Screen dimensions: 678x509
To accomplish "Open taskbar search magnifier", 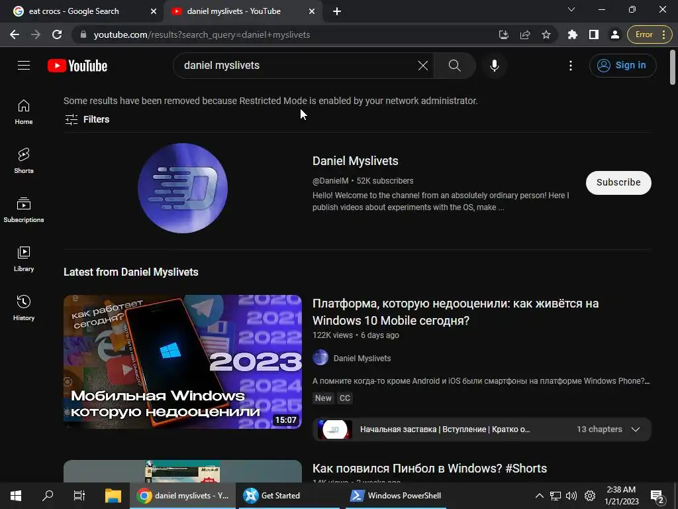I will click(x=48, y=496).
